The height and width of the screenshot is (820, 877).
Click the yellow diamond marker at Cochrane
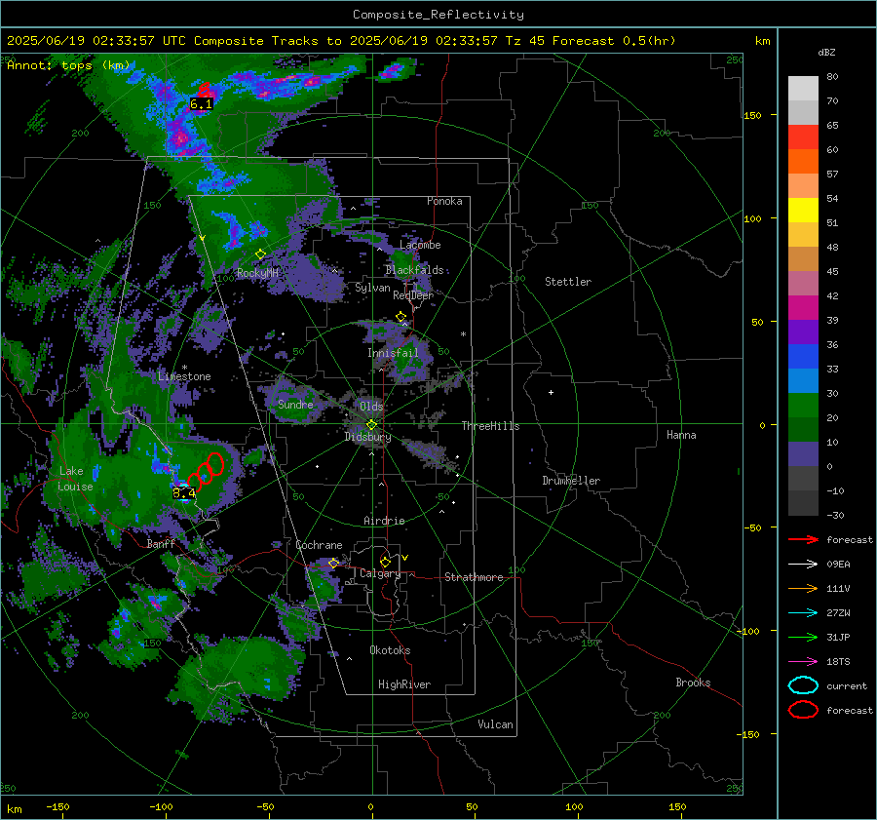coord(333,563)
